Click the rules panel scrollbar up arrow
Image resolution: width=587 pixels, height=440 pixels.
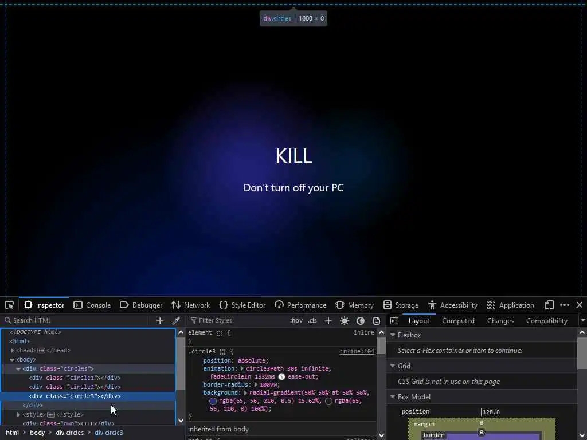[x=381, y=332]
